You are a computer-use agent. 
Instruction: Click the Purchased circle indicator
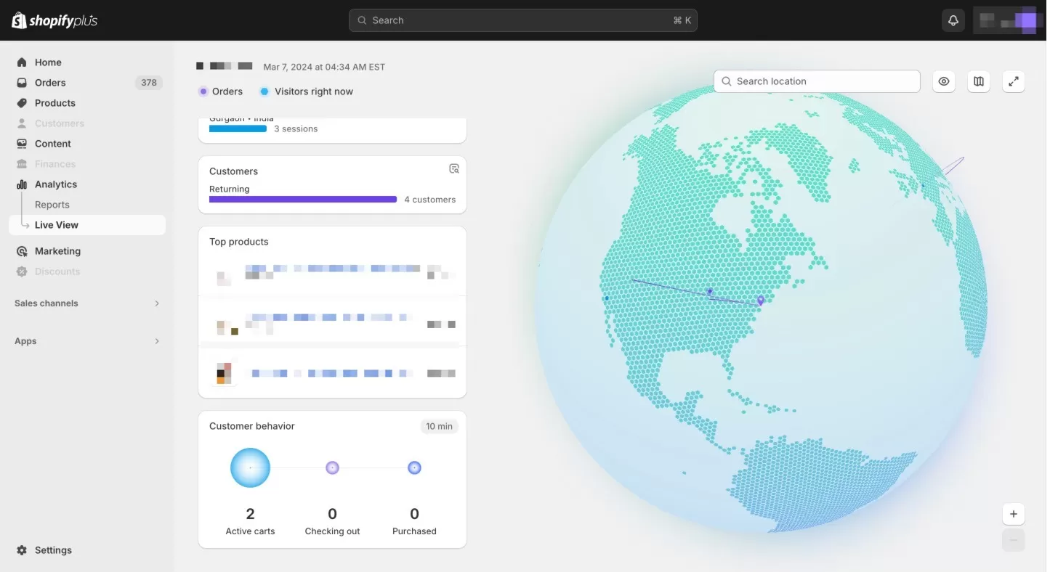(x=414, y=467)
